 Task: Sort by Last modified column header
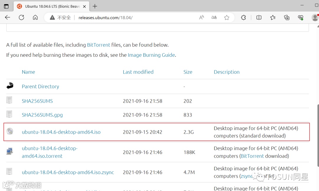coord(138,72)
